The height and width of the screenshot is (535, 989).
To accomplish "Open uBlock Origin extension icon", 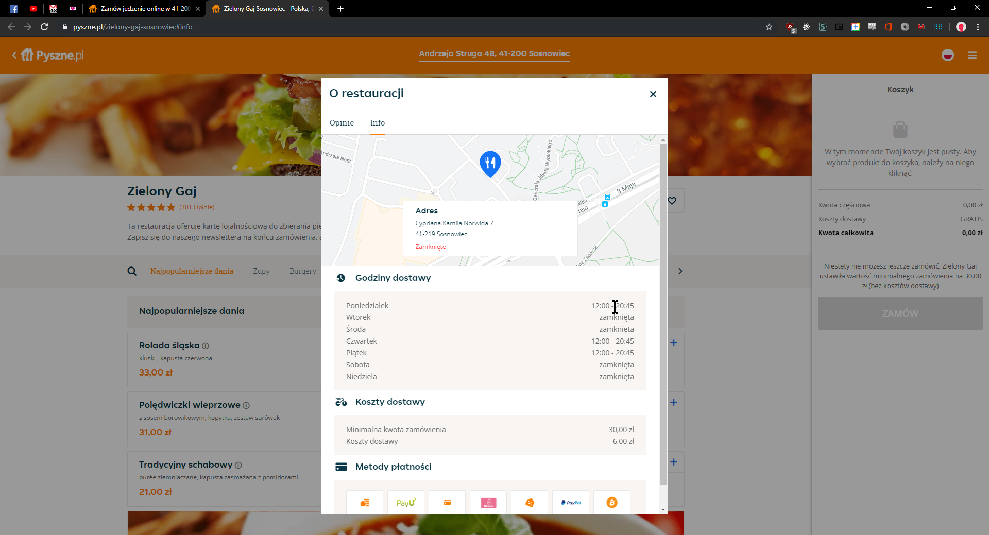I will tap(790, 27).
